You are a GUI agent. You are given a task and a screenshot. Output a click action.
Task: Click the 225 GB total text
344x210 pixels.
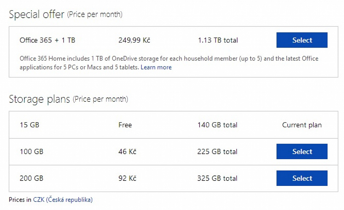217,152
